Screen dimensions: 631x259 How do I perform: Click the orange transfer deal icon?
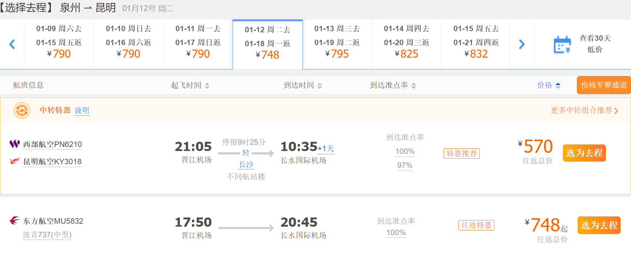[22, 110]
